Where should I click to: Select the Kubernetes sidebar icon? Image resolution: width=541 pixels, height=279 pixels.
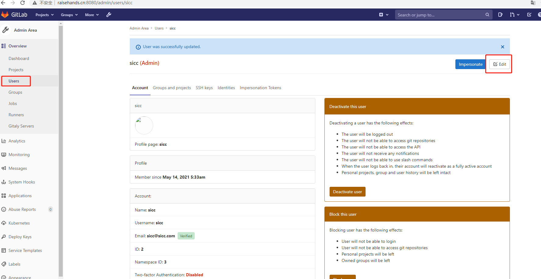pyautogui.click(x=4, y=223)
